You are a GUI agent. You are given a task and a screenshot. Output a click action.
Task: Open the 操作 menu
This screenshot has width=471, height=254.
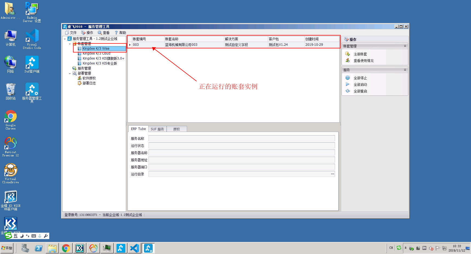click(x=87, y=33)
